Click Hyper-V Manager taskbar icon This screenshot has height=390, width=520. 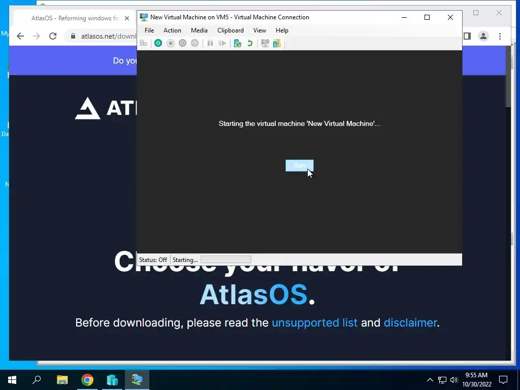[112, 380]
